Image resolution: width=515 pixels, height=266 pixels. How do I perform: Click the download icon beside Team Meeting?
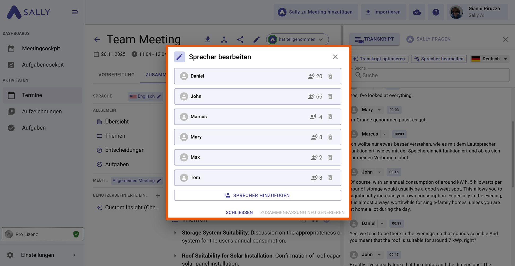(208, 39)
